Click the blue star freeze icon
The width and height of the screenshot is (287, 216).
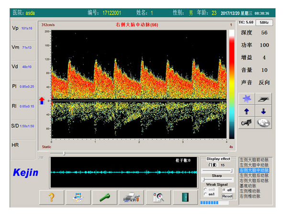[247, 98]
